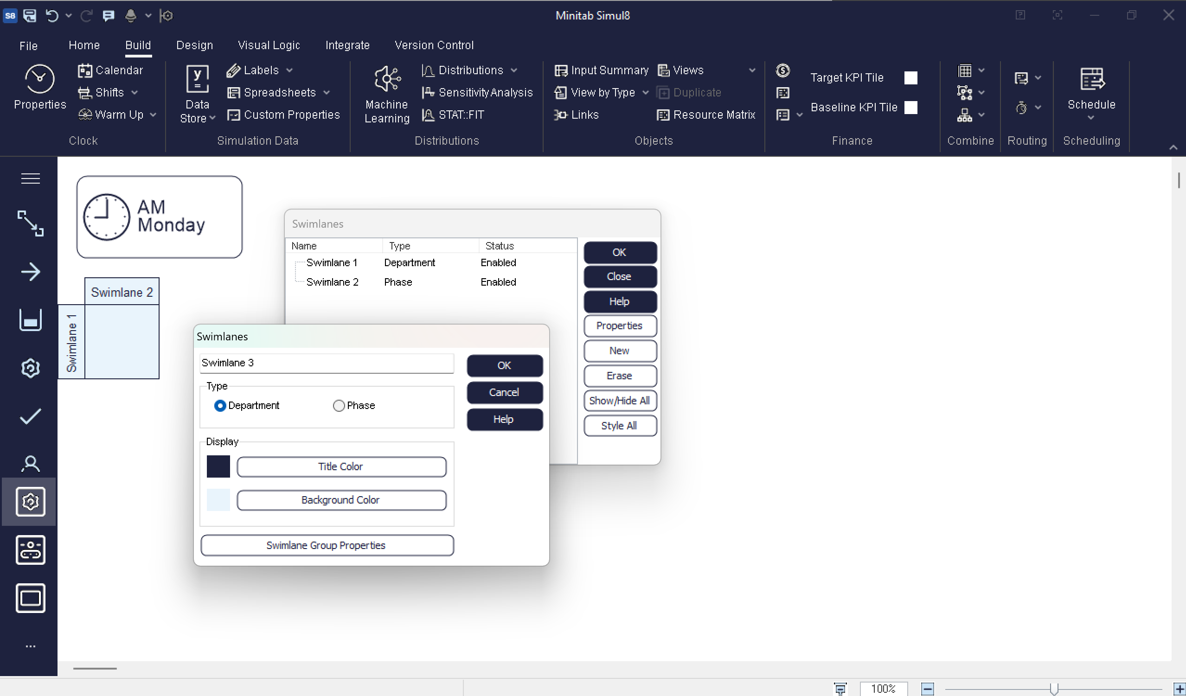Viewport: 1186px width, 696px height.
Task: Click OK in the Swimlane 3 dialog
Action: pos(505,366)
